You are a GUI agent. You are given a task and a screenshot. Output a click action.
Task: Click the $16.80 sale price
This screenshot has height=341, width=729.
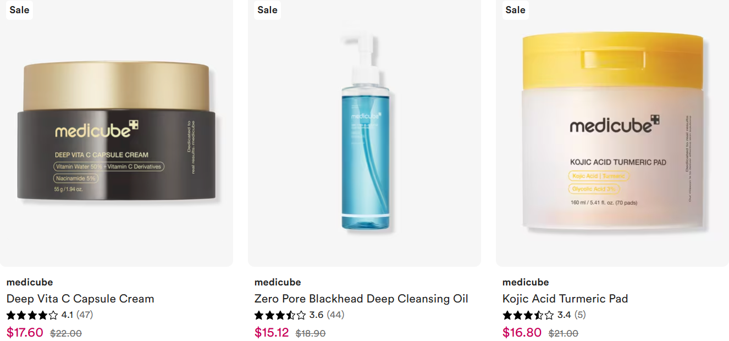point(522,333)
